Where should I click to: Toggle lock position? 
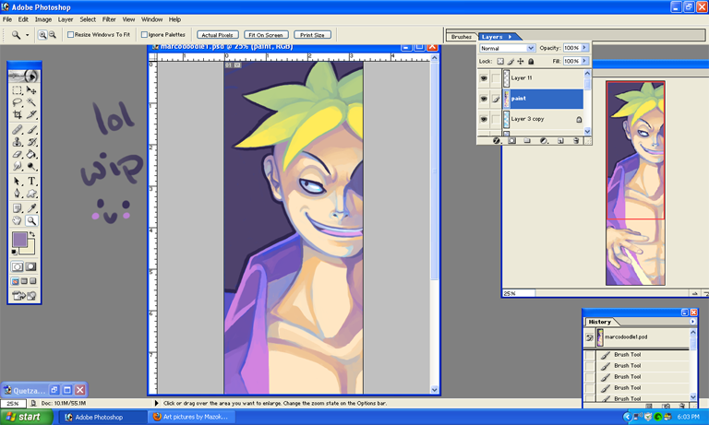[521, 62]
